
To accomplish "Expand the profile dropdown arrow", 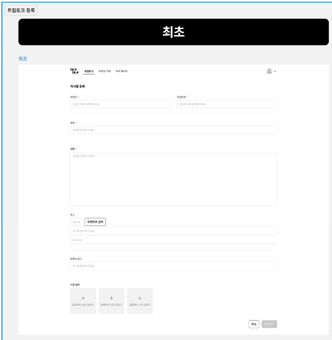I will pos(275,71).
